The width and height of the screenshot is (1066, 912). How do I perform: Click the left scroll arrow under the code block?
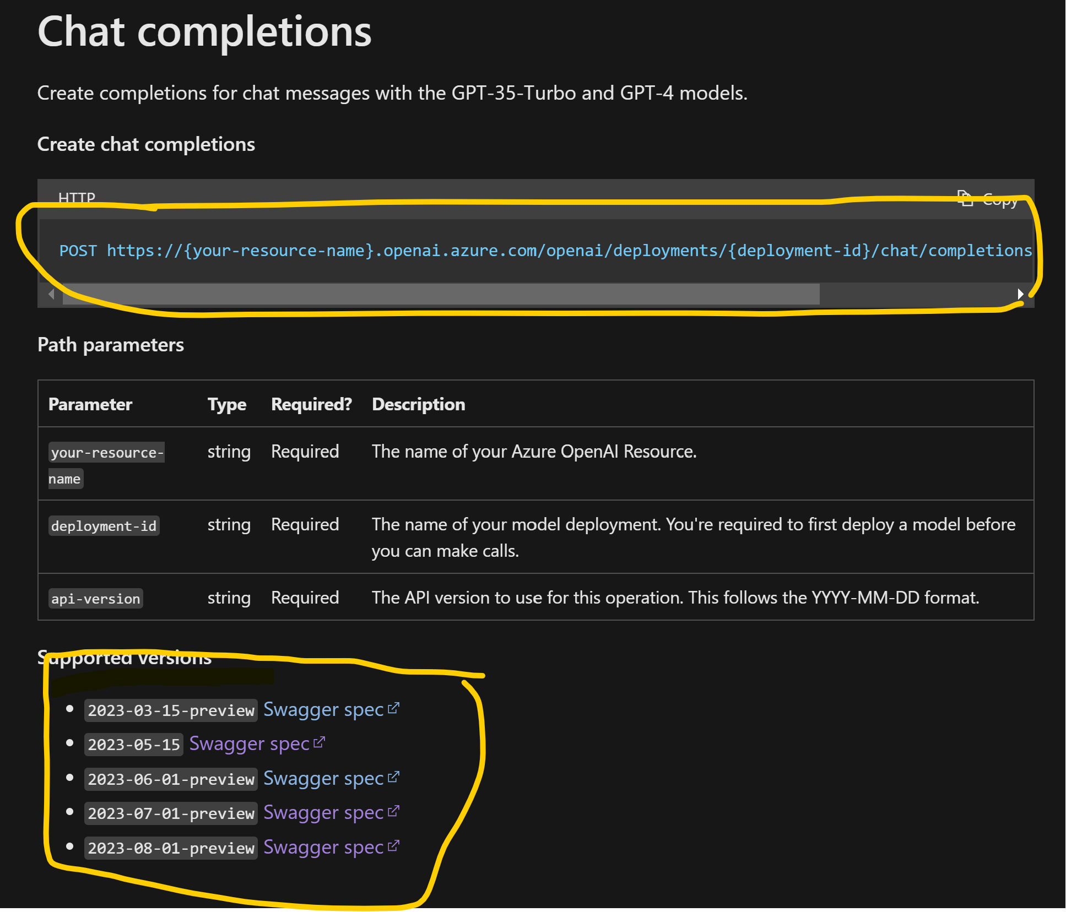[x=50, y=294]
